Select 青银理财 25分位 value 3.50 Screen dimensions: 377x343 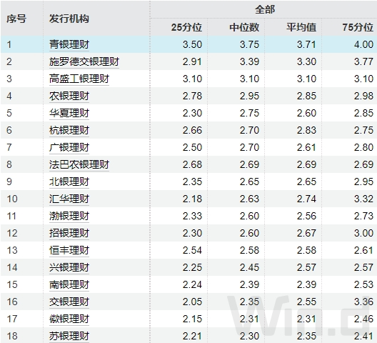(x=192, y=44)
